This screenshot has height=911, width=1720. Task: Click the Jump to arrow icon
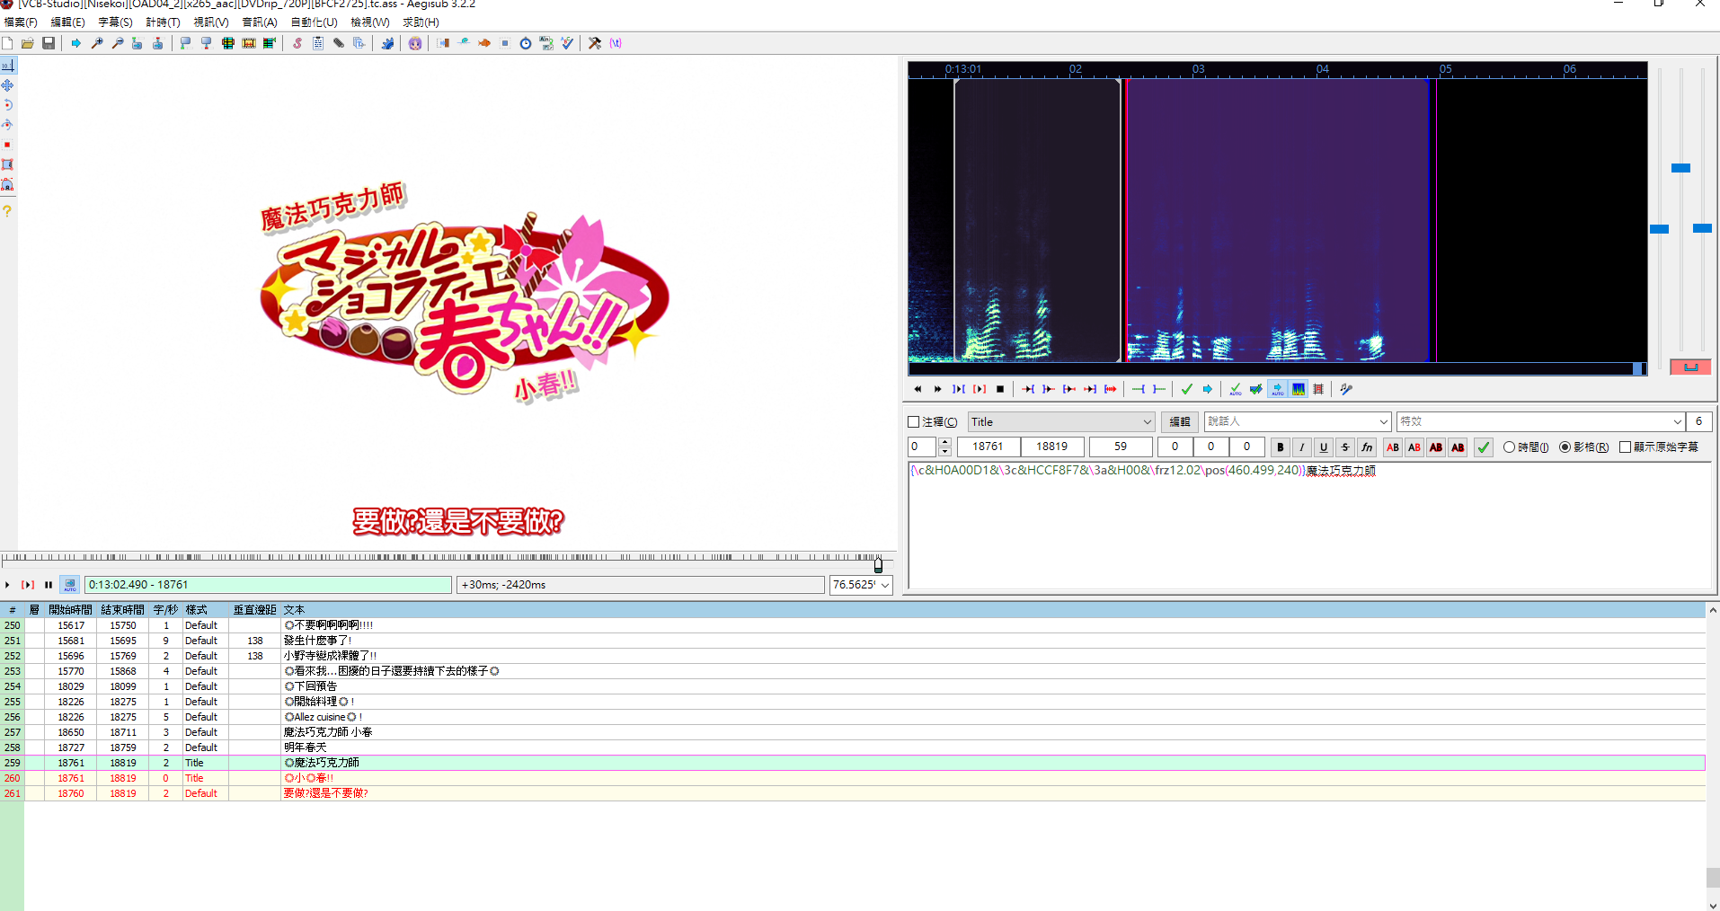click(76, 43)
